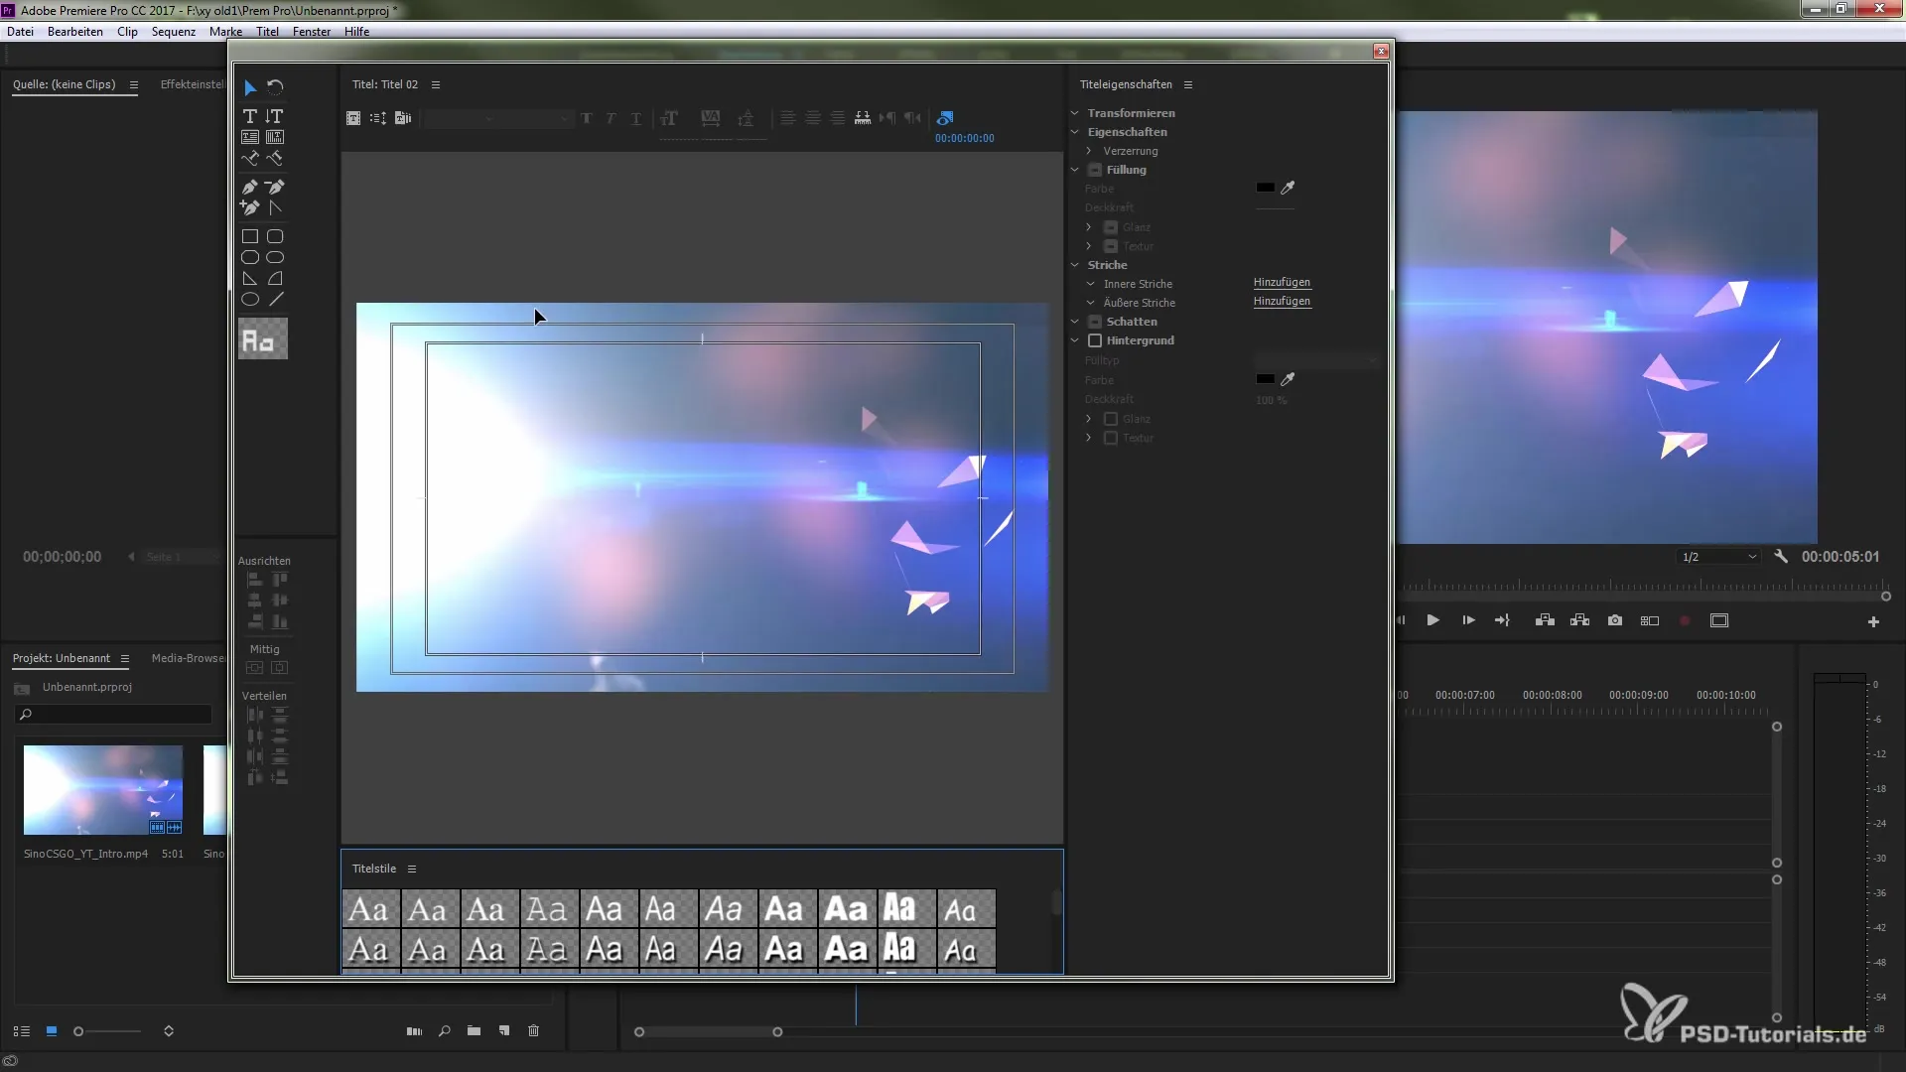Viewport: 1906px width, 1072px height.
Task: Pick Füllung color with eyedropper
Action: coord(1288,188)
